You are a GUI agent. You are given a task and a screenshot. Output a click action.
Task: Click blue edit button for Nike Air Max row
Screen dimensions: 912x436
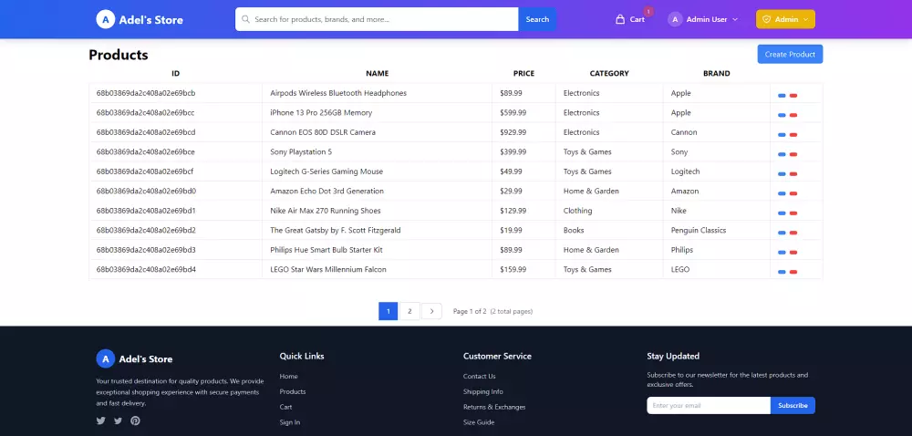(782, 213)
